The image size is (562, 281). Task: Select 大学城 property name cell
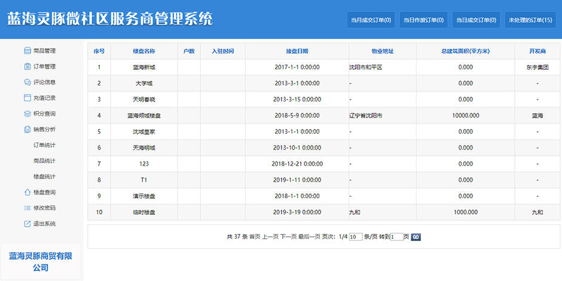click(143, 84)
